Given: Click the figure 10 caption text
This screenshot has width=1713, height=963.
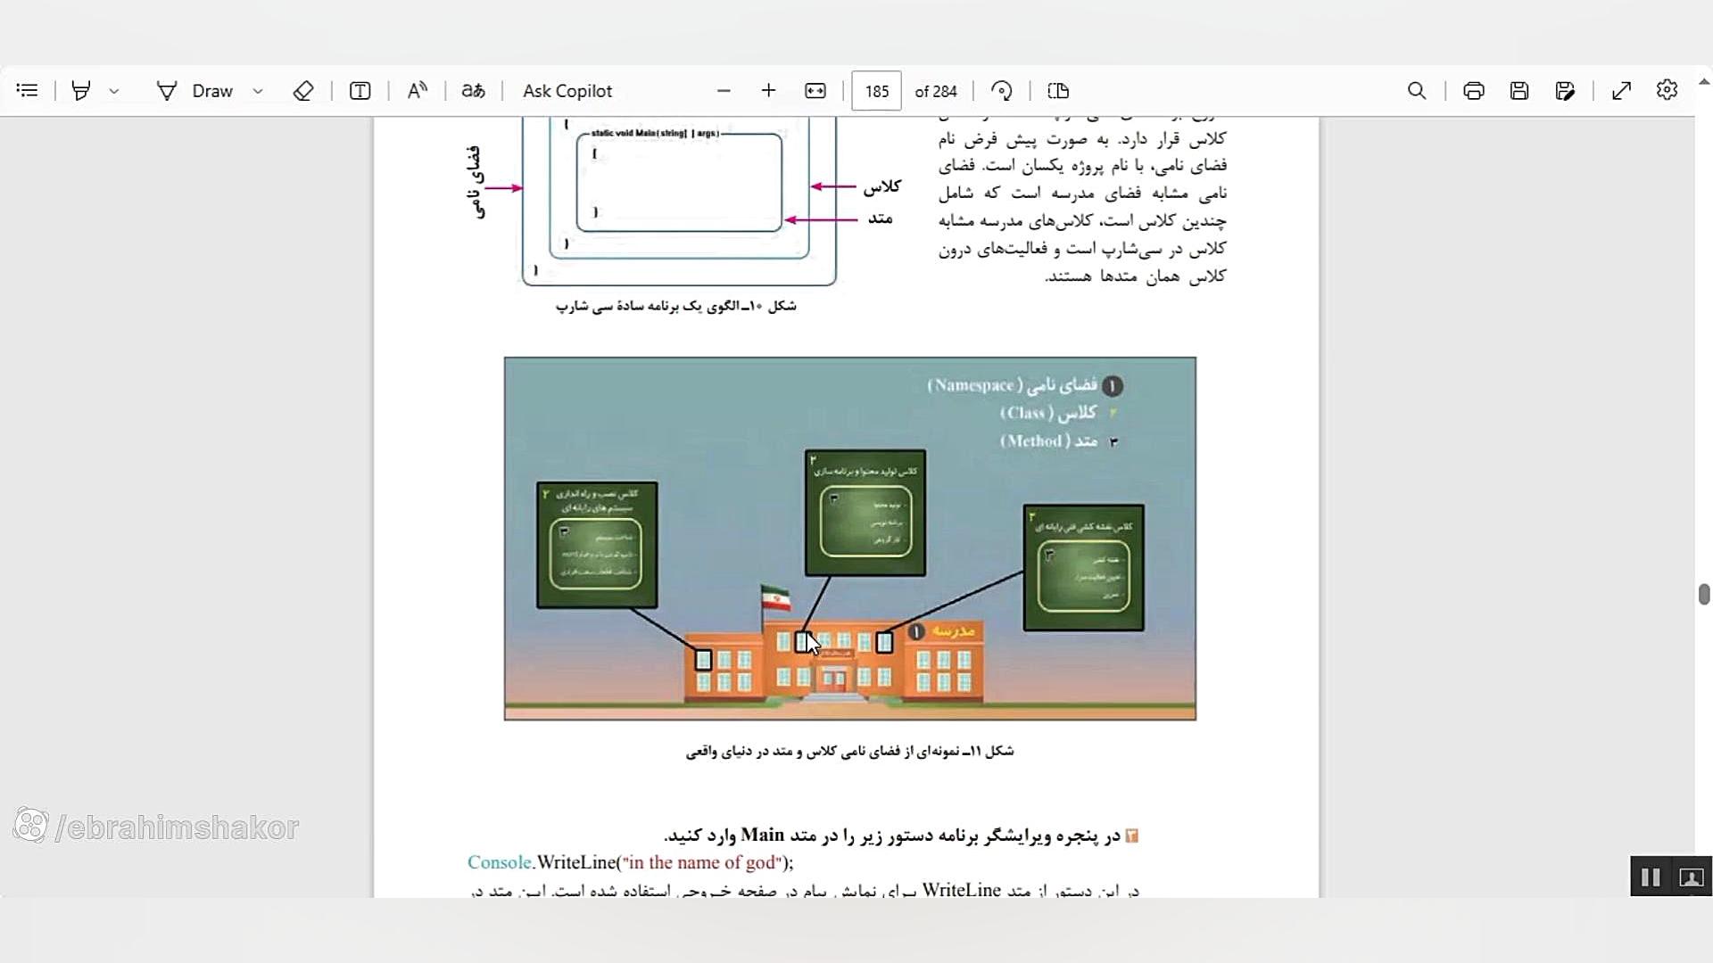Looking at the screenshot, I should (x=675, y=306).
